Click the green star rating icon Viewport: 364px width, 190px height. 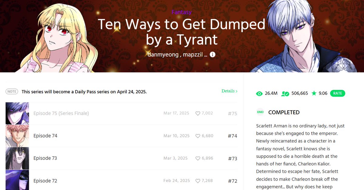[314, 93]
